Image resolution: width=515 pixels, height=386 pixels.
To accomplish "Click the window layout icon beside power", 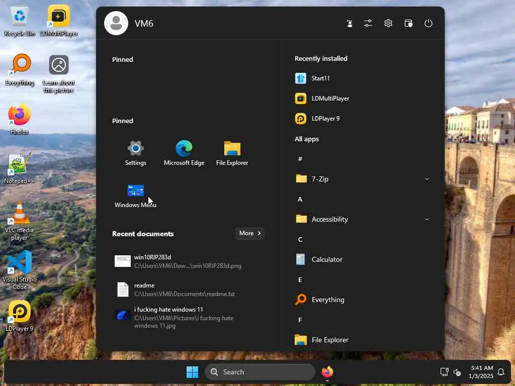I will coord(408,23).
